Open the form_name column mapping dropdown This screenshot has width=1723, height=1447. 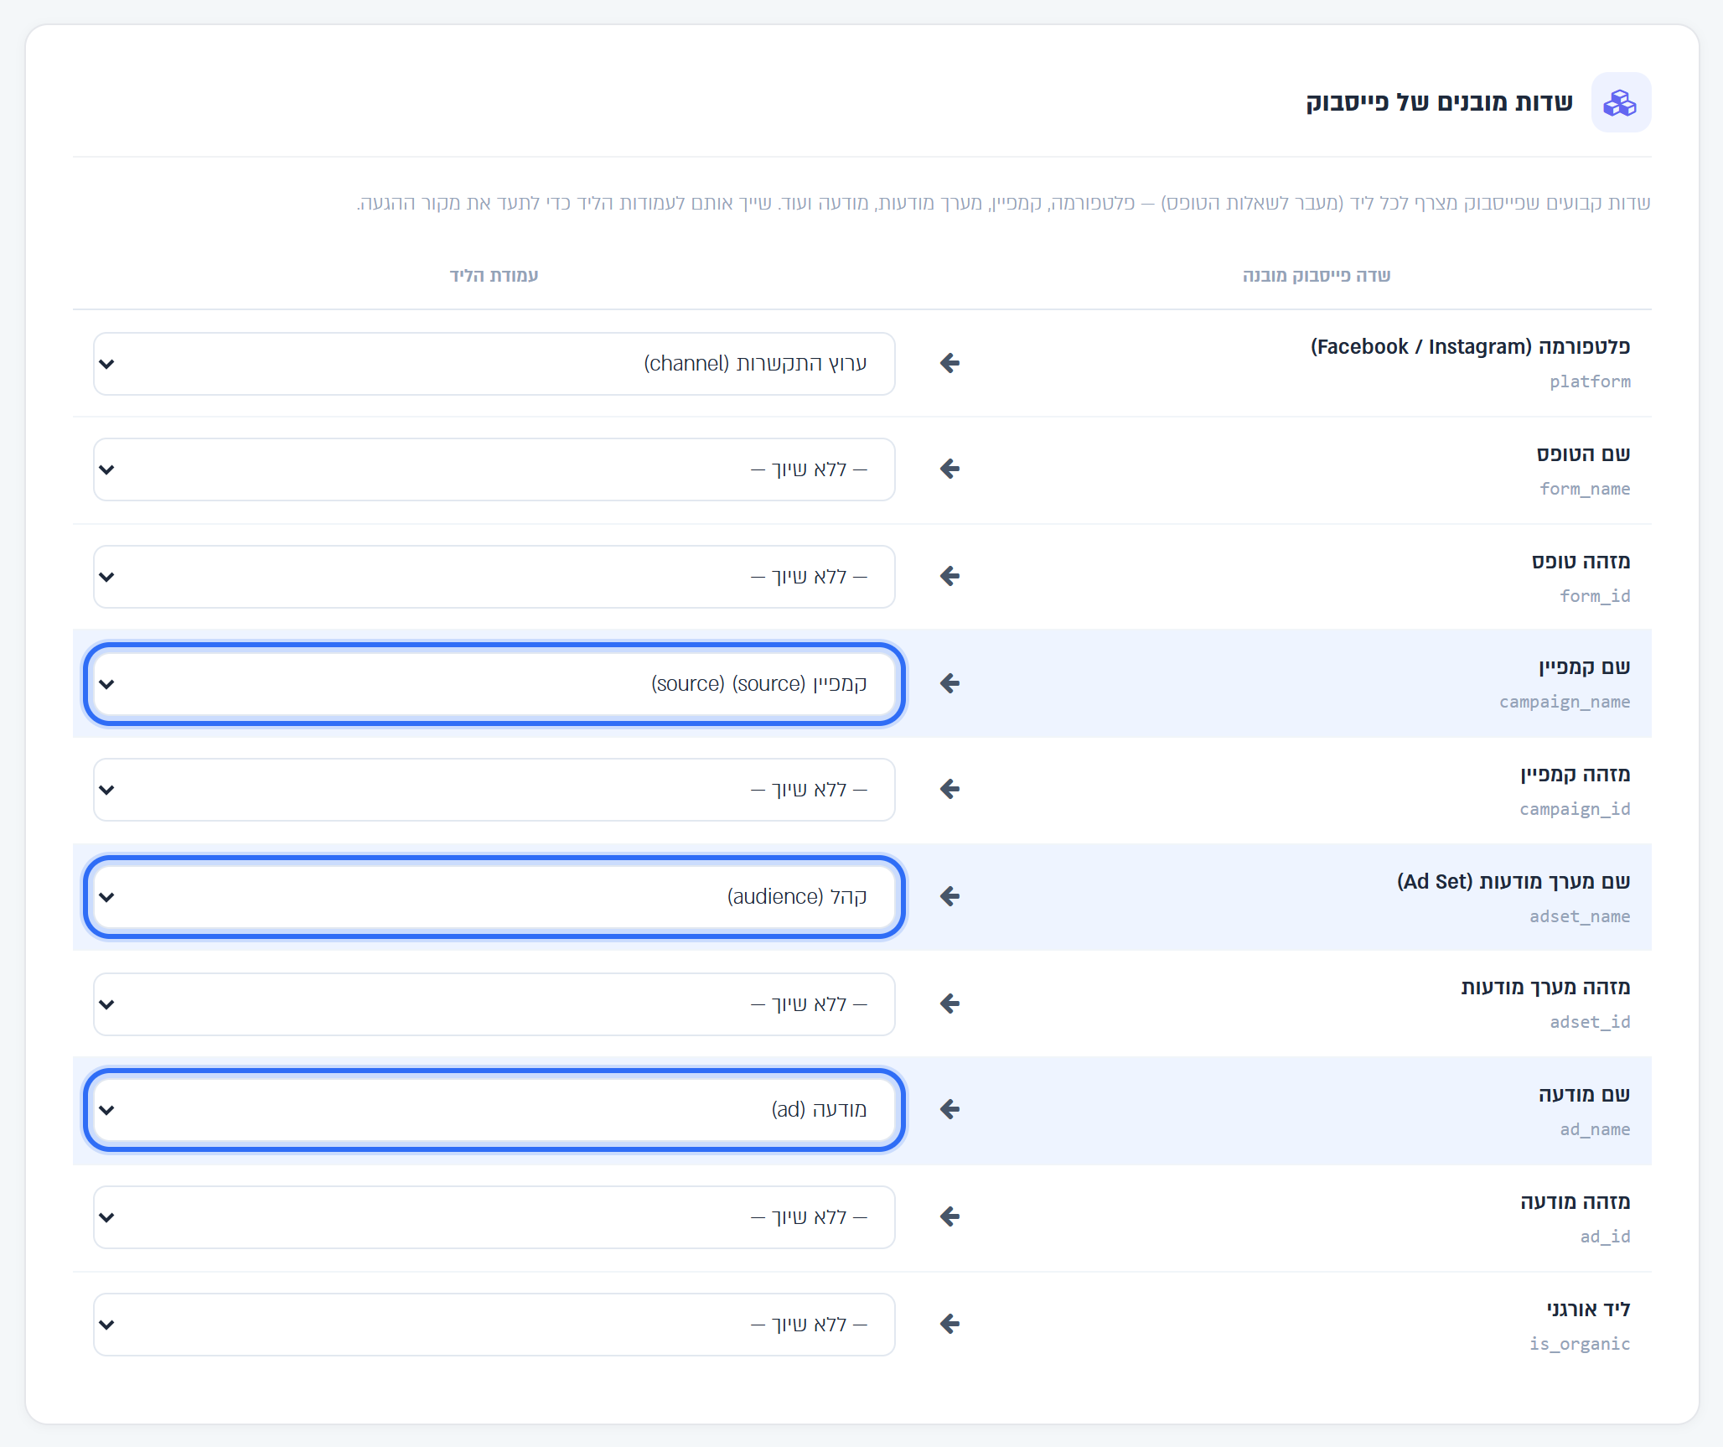tap(494, 469)
